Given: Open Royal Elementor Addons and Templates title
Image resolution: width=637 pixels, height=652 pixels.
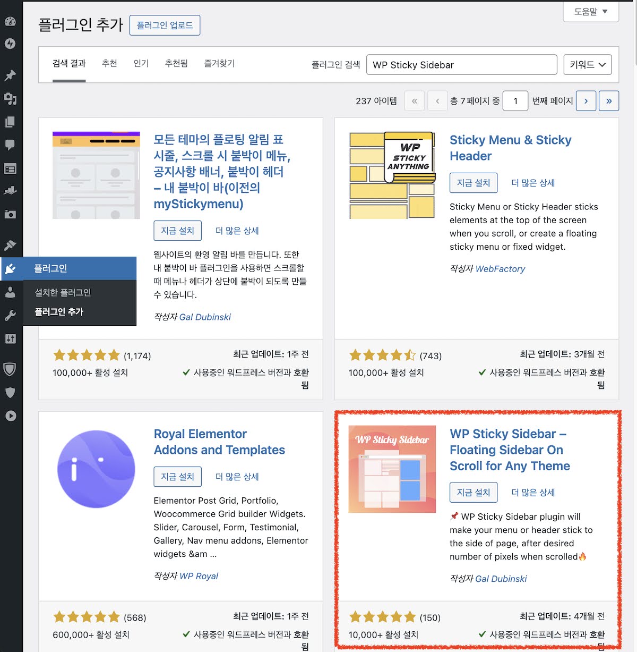Looking at the screenshot, I should click(219, 442).
